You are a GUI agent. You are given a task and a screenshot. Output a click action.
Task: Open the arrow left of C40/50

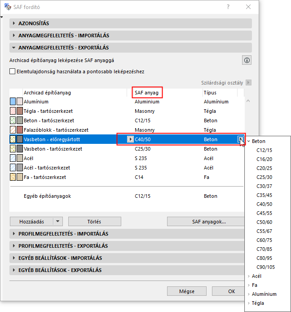click(130, 139)
